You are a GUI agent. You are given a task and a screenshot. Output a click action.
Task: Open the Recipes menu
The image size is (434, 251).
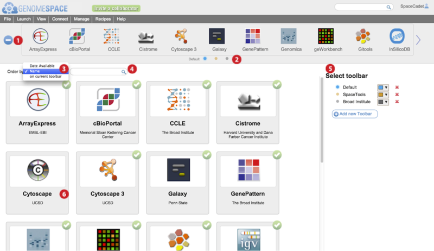click(x=103, y=19)
